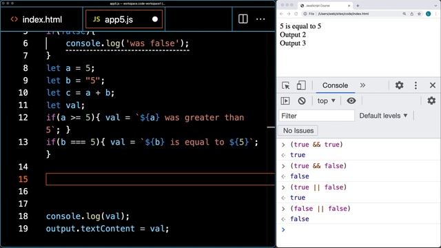This screenshot has width=441, height=248.
Task: Click the zoom magnifier icon in address bar
Action: (x=404, y=14)
